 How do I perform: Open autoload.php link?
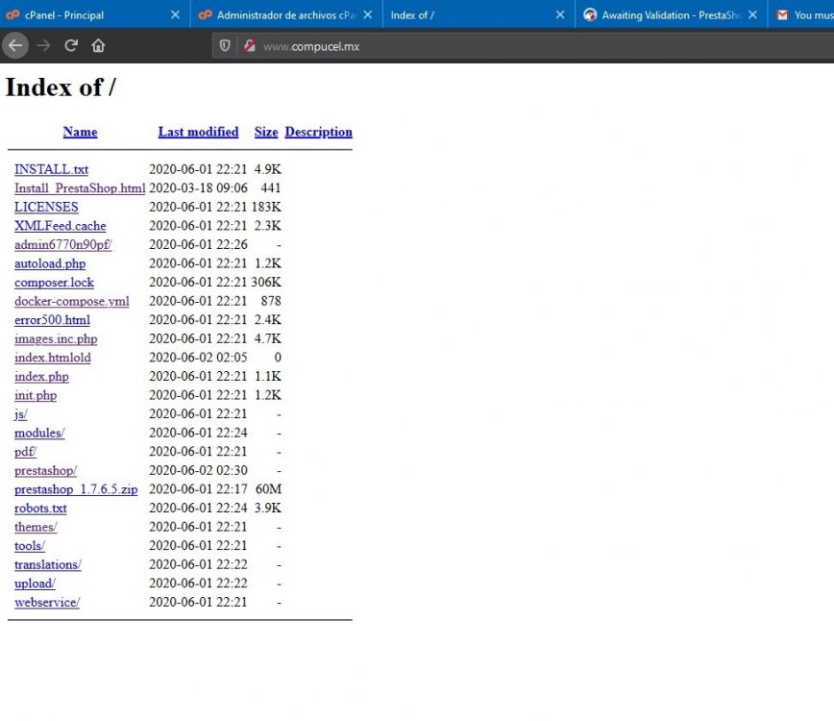[x=50, y=263]
